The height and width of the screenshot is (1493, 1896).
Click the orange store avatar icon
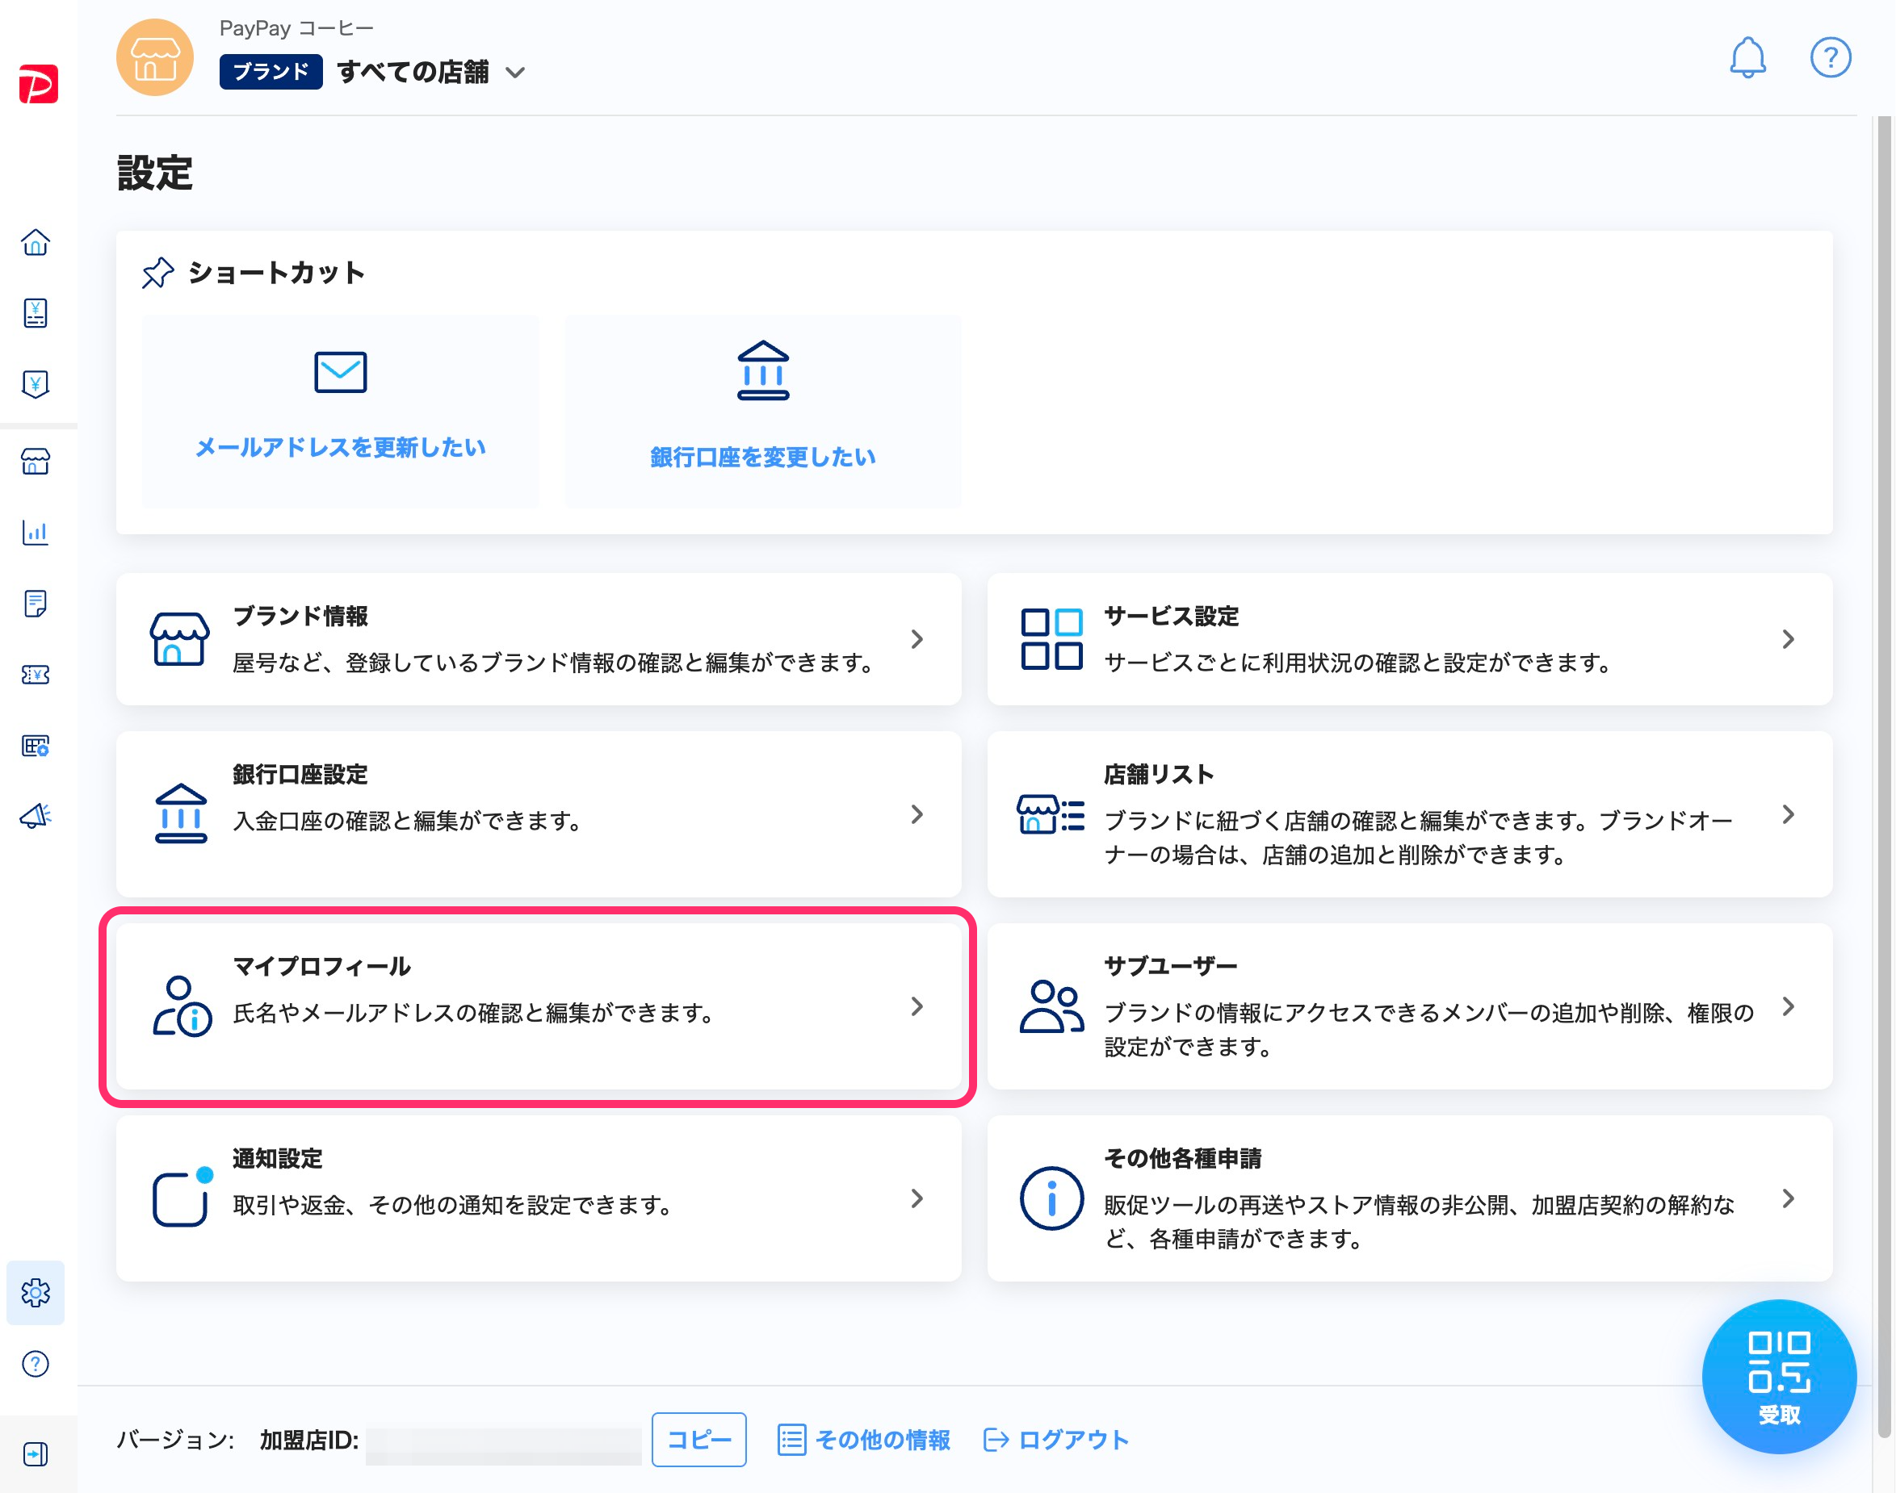(156, 57)
